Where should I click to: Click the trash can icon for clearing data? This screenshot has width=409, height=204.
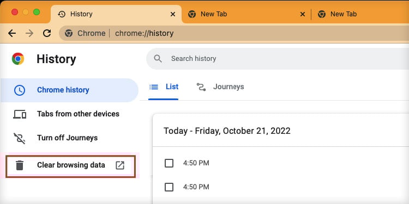click(x=20, y=165)
